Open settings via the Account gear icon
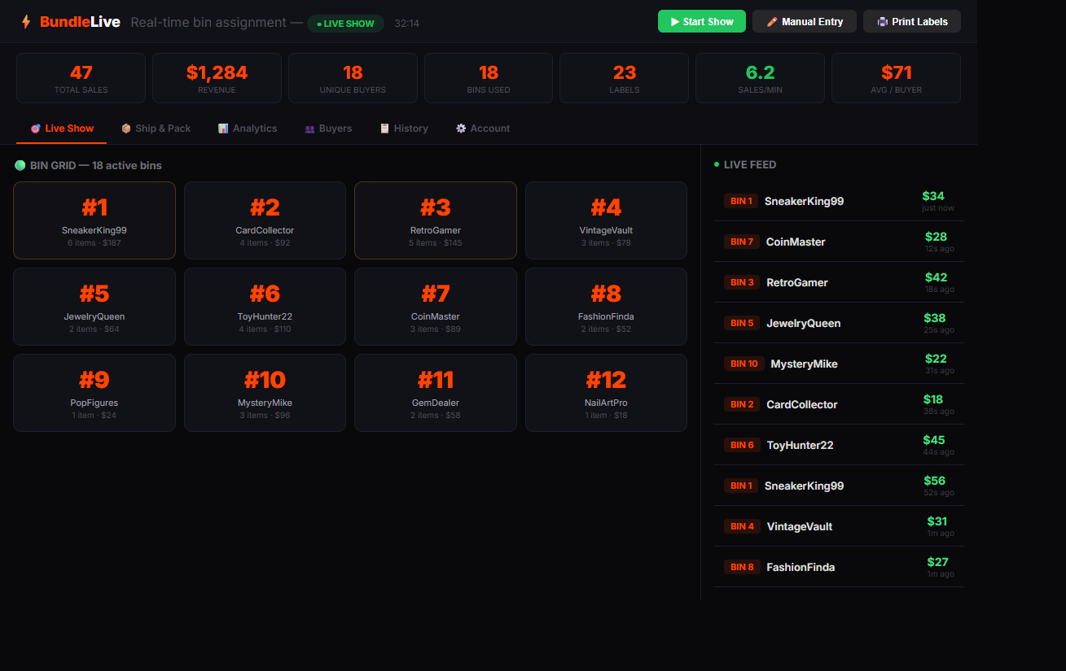 click(461, 128)
